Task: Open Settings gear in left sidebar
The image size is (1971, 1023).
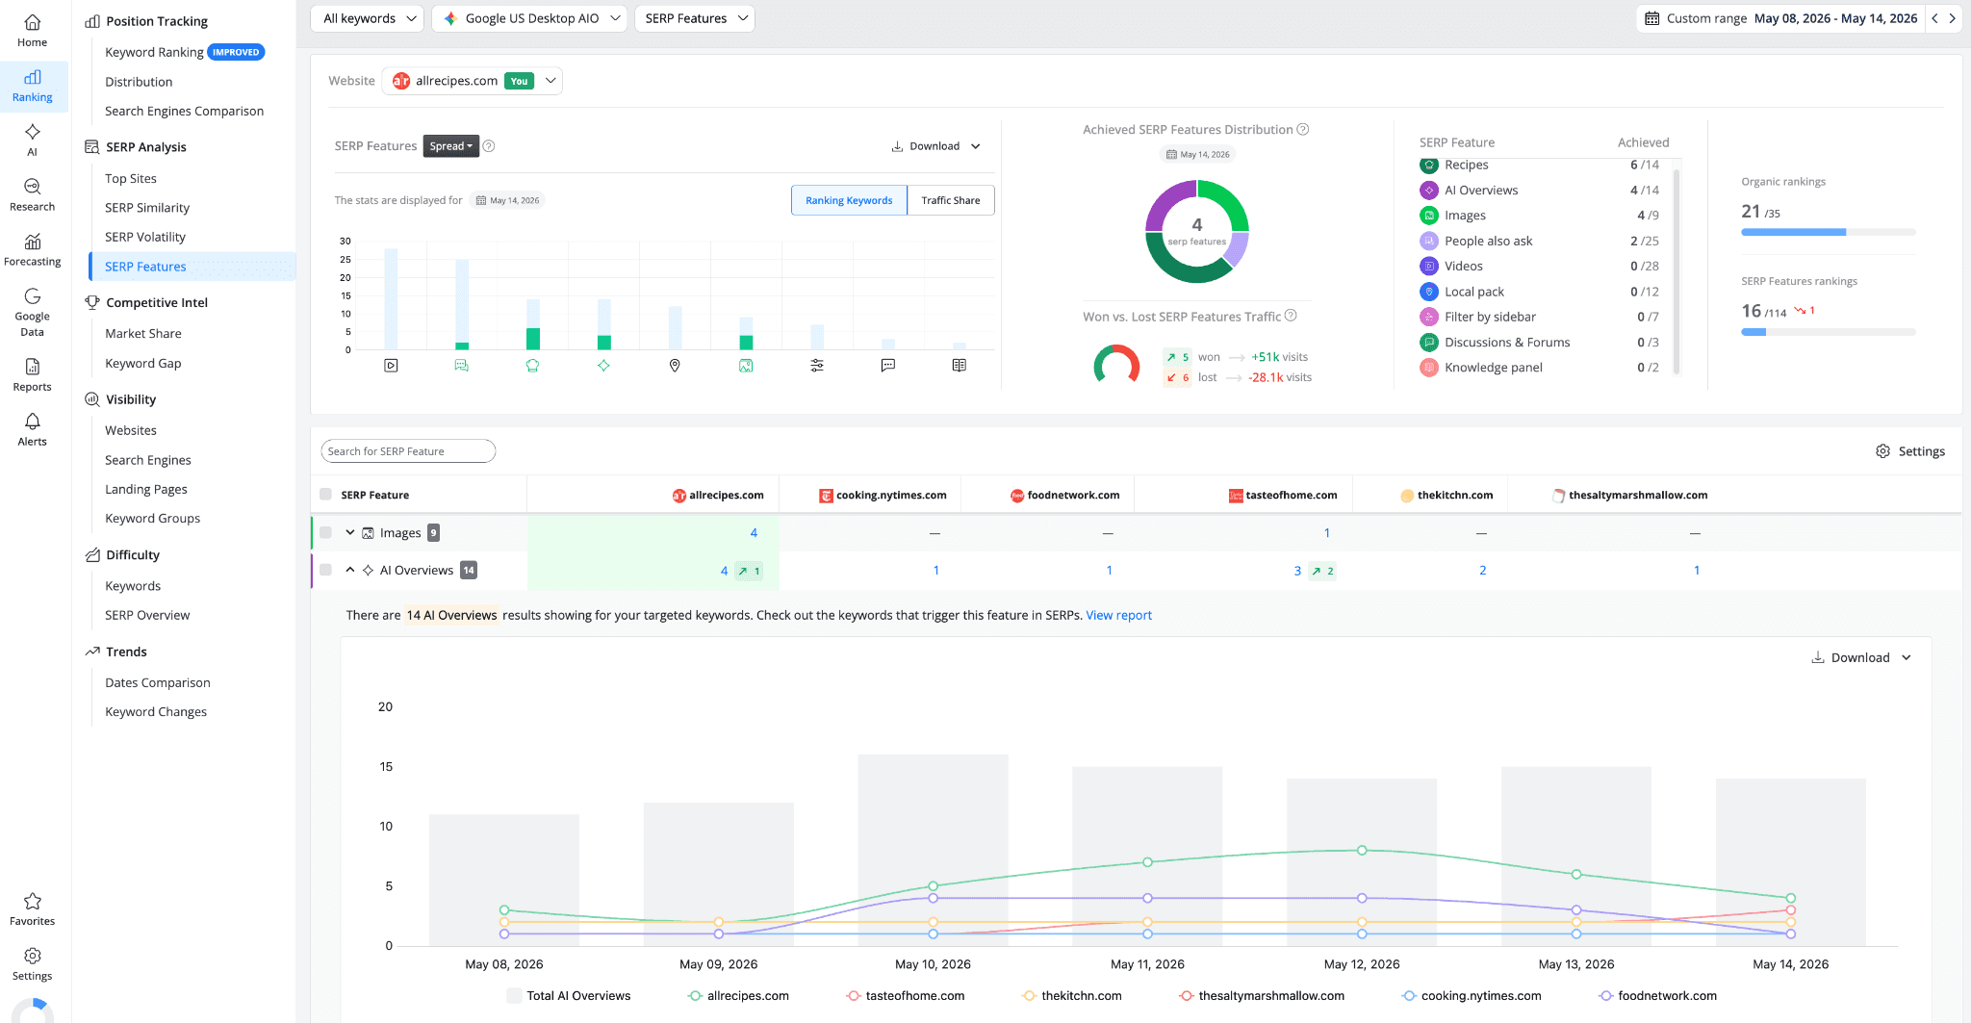Action: (x=32, y=962)
